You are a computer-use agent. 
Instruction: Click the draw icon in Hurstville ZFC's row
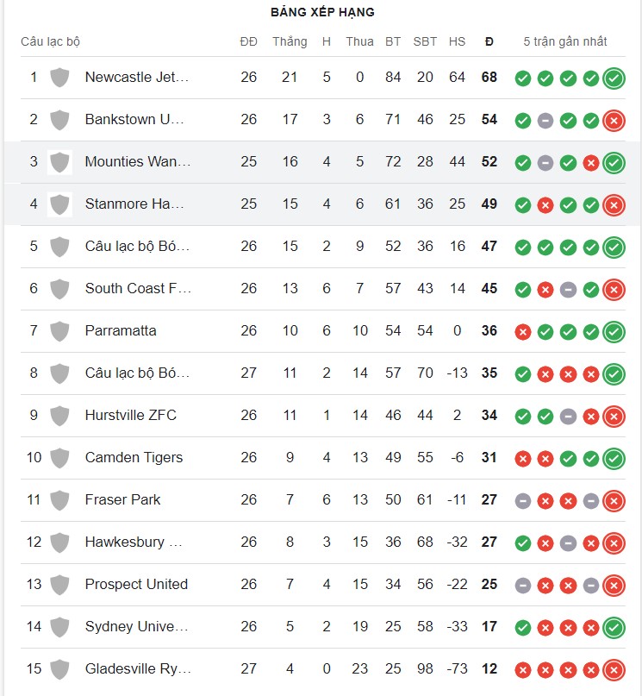click(568, 415)
